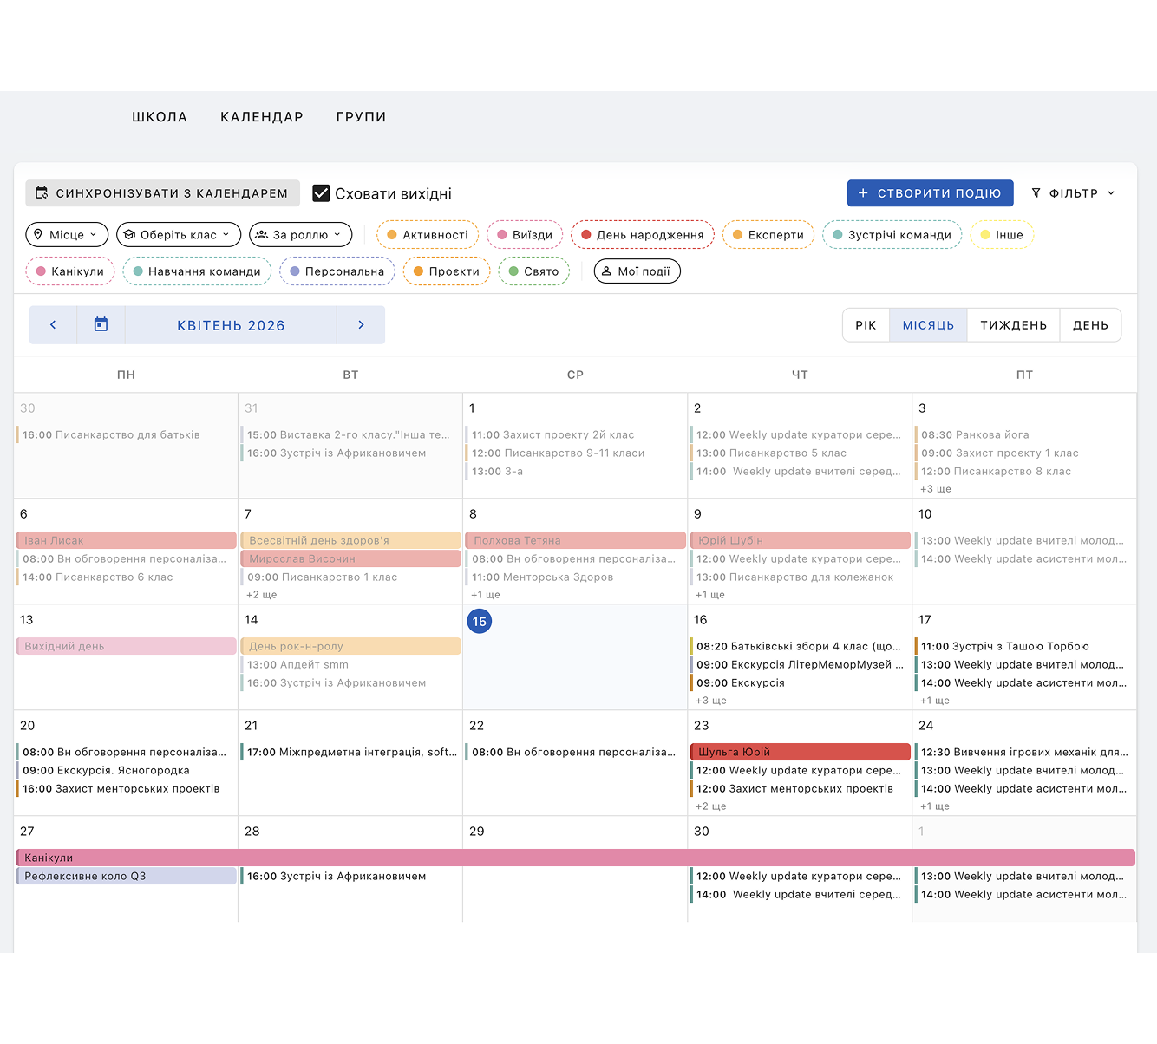Open the Школа menu
Image resolution: width=1157 pixels, height=1044 pixels.
pos(160,117)
